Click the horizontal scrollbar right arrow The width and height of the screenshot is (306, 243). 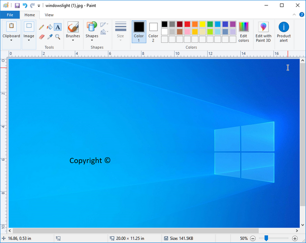point(297,231)
